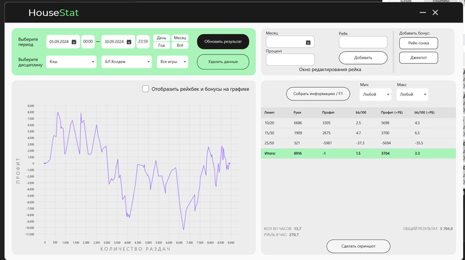Add a Рейк-гонка bonus

pyautogui.click(x=418, y=43)
